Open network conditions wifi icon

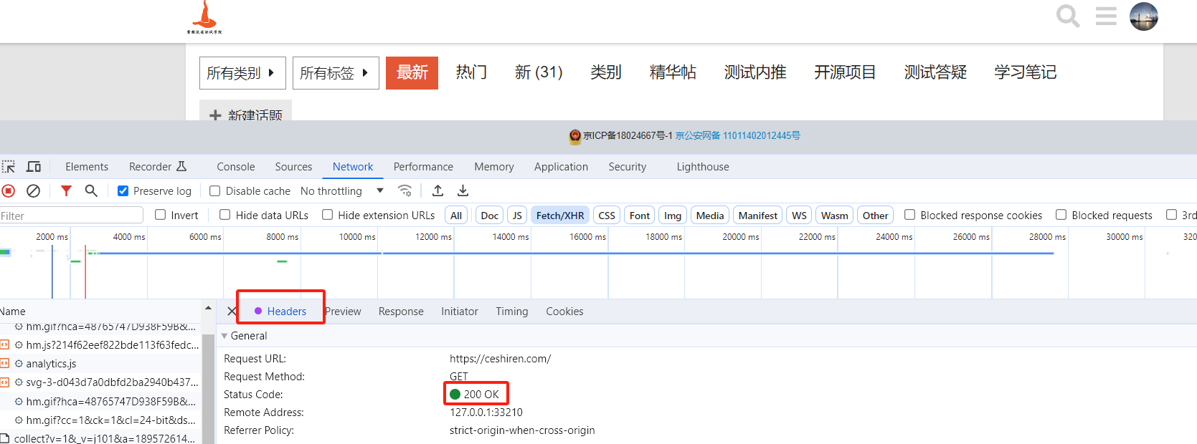click(405, 190)
